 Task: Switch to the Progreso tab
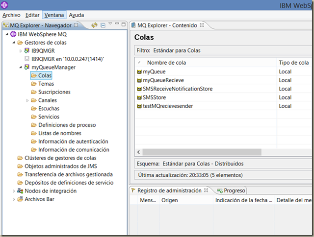coord(231,190)
